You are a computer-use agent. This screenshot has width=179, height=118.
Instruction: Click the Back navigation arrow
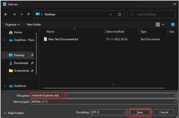point(6,14)
